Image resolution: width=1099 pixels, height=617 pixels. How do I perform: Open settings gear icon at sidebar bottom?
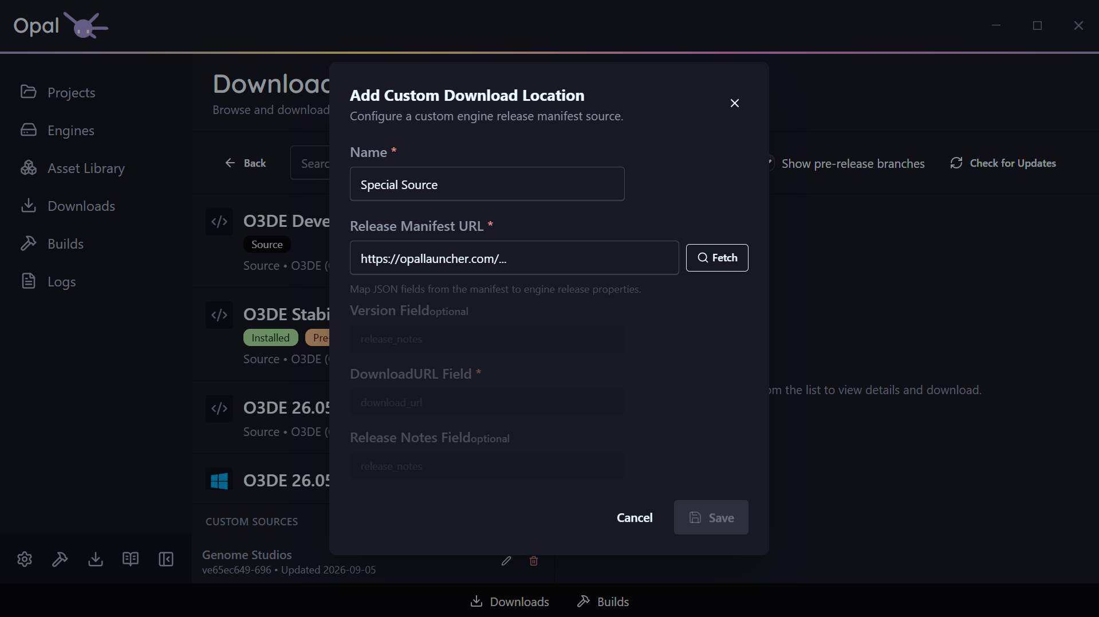[x=25, y=559]
